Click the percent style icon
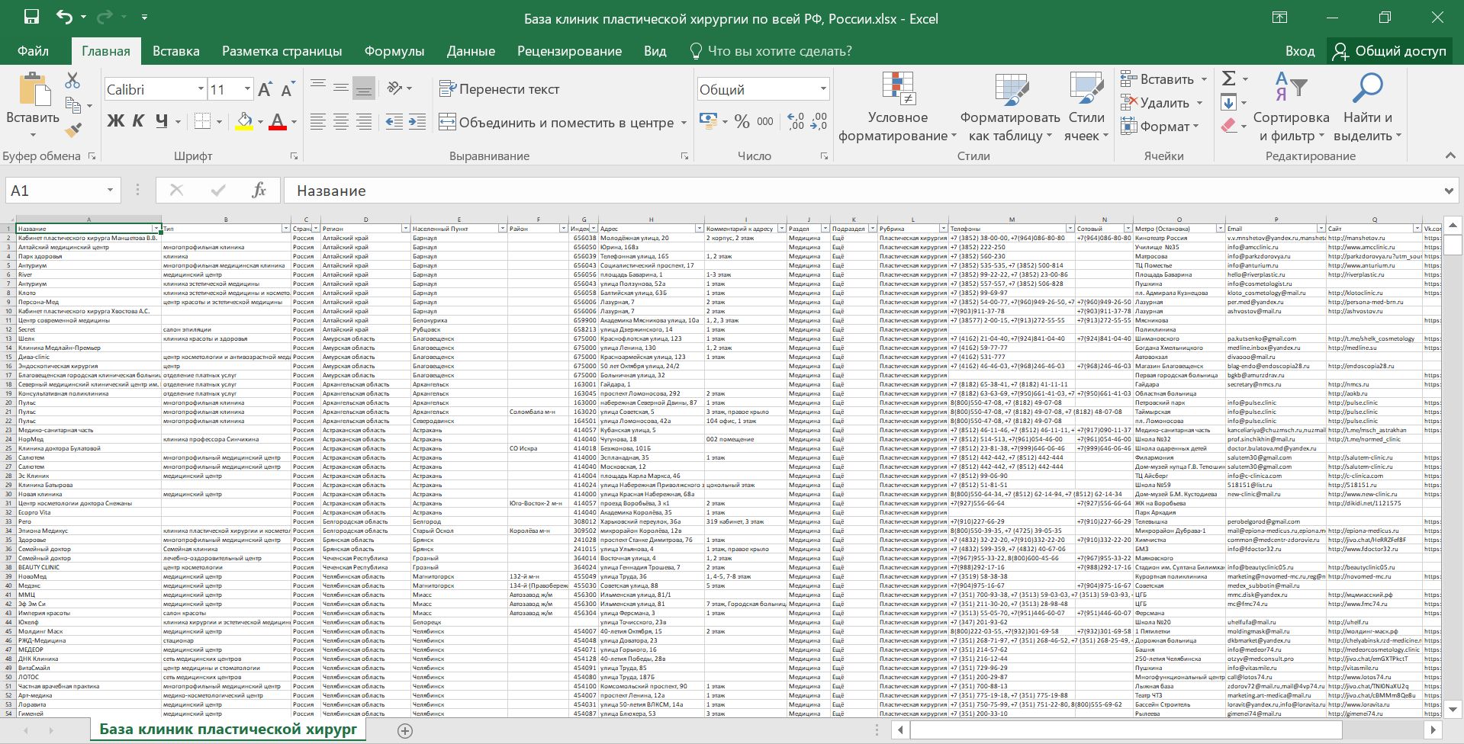This screenshot has height=744, width=1464. coord(742,121)
